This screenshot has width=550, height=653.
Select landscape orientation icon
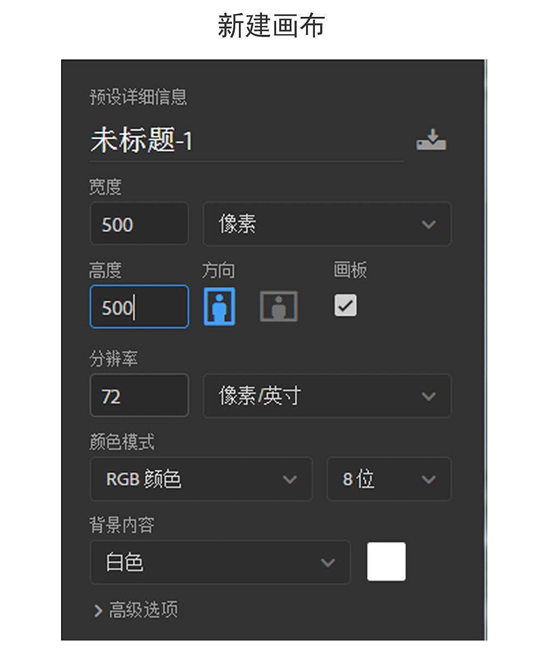[x=279, y=306]
